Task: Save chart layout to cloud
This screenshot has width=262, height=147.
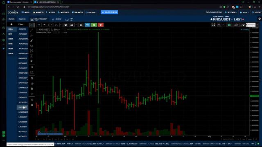Action: pyautogui.click(x=243, y=25)
